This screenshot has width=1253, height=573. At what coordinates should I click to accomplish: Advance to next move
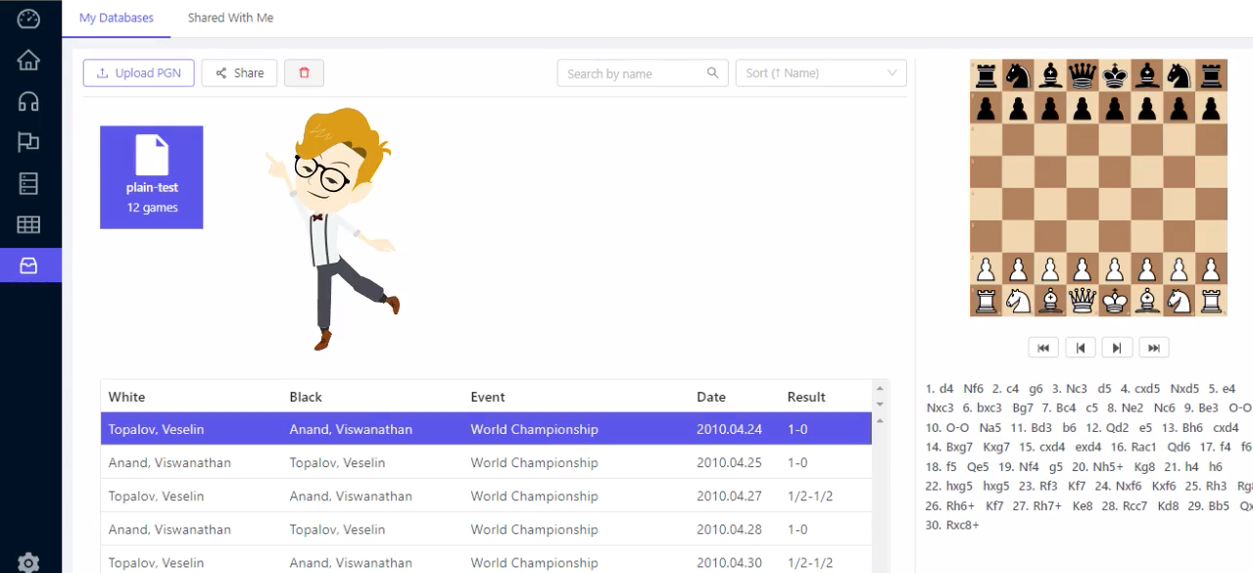pos(1117,348)
